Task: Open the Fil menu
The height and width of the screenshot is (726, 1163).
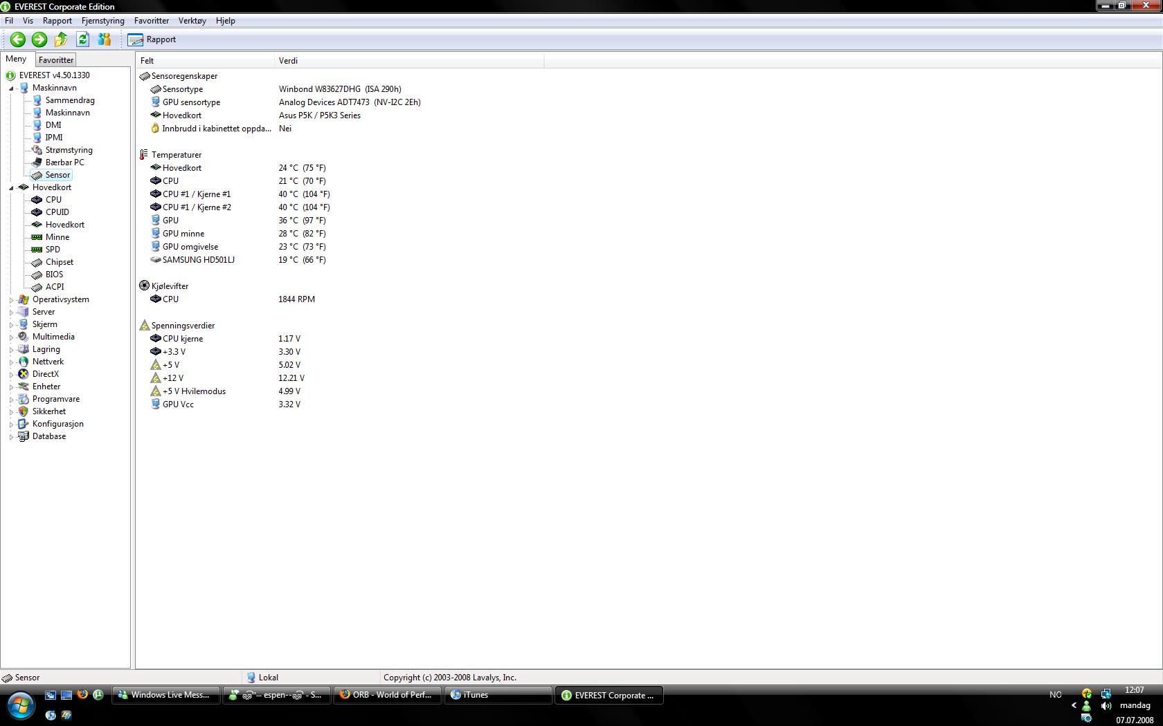Action: 9,21
